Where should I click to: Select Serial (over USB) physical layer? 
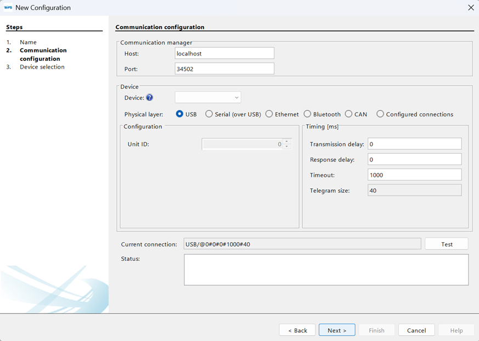click(x=209, y=114)
